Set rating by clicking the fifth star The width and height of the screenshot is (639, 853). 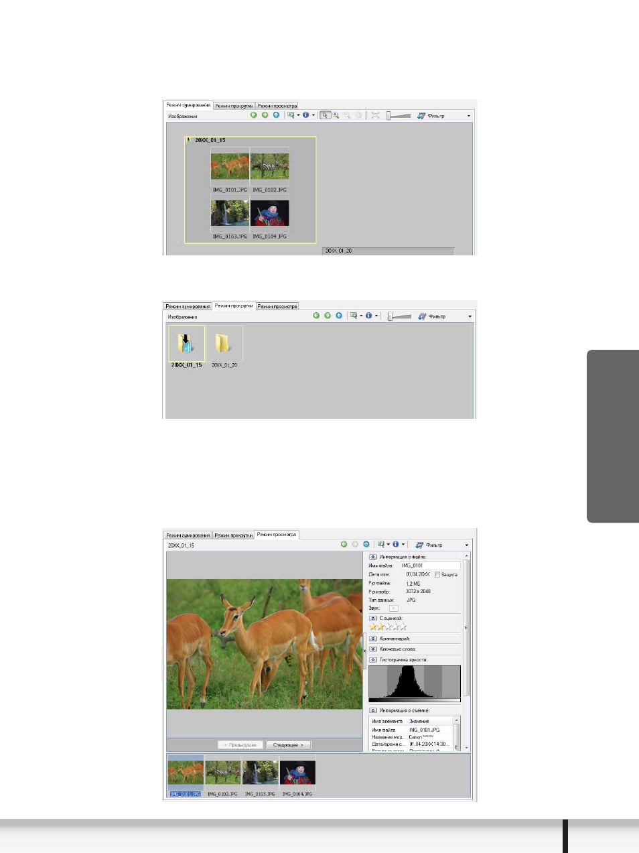tap(403, 627)
